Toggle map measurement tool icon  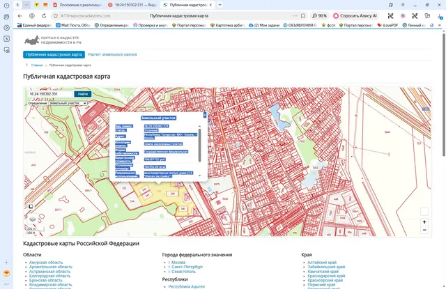(x=31, y=206)
